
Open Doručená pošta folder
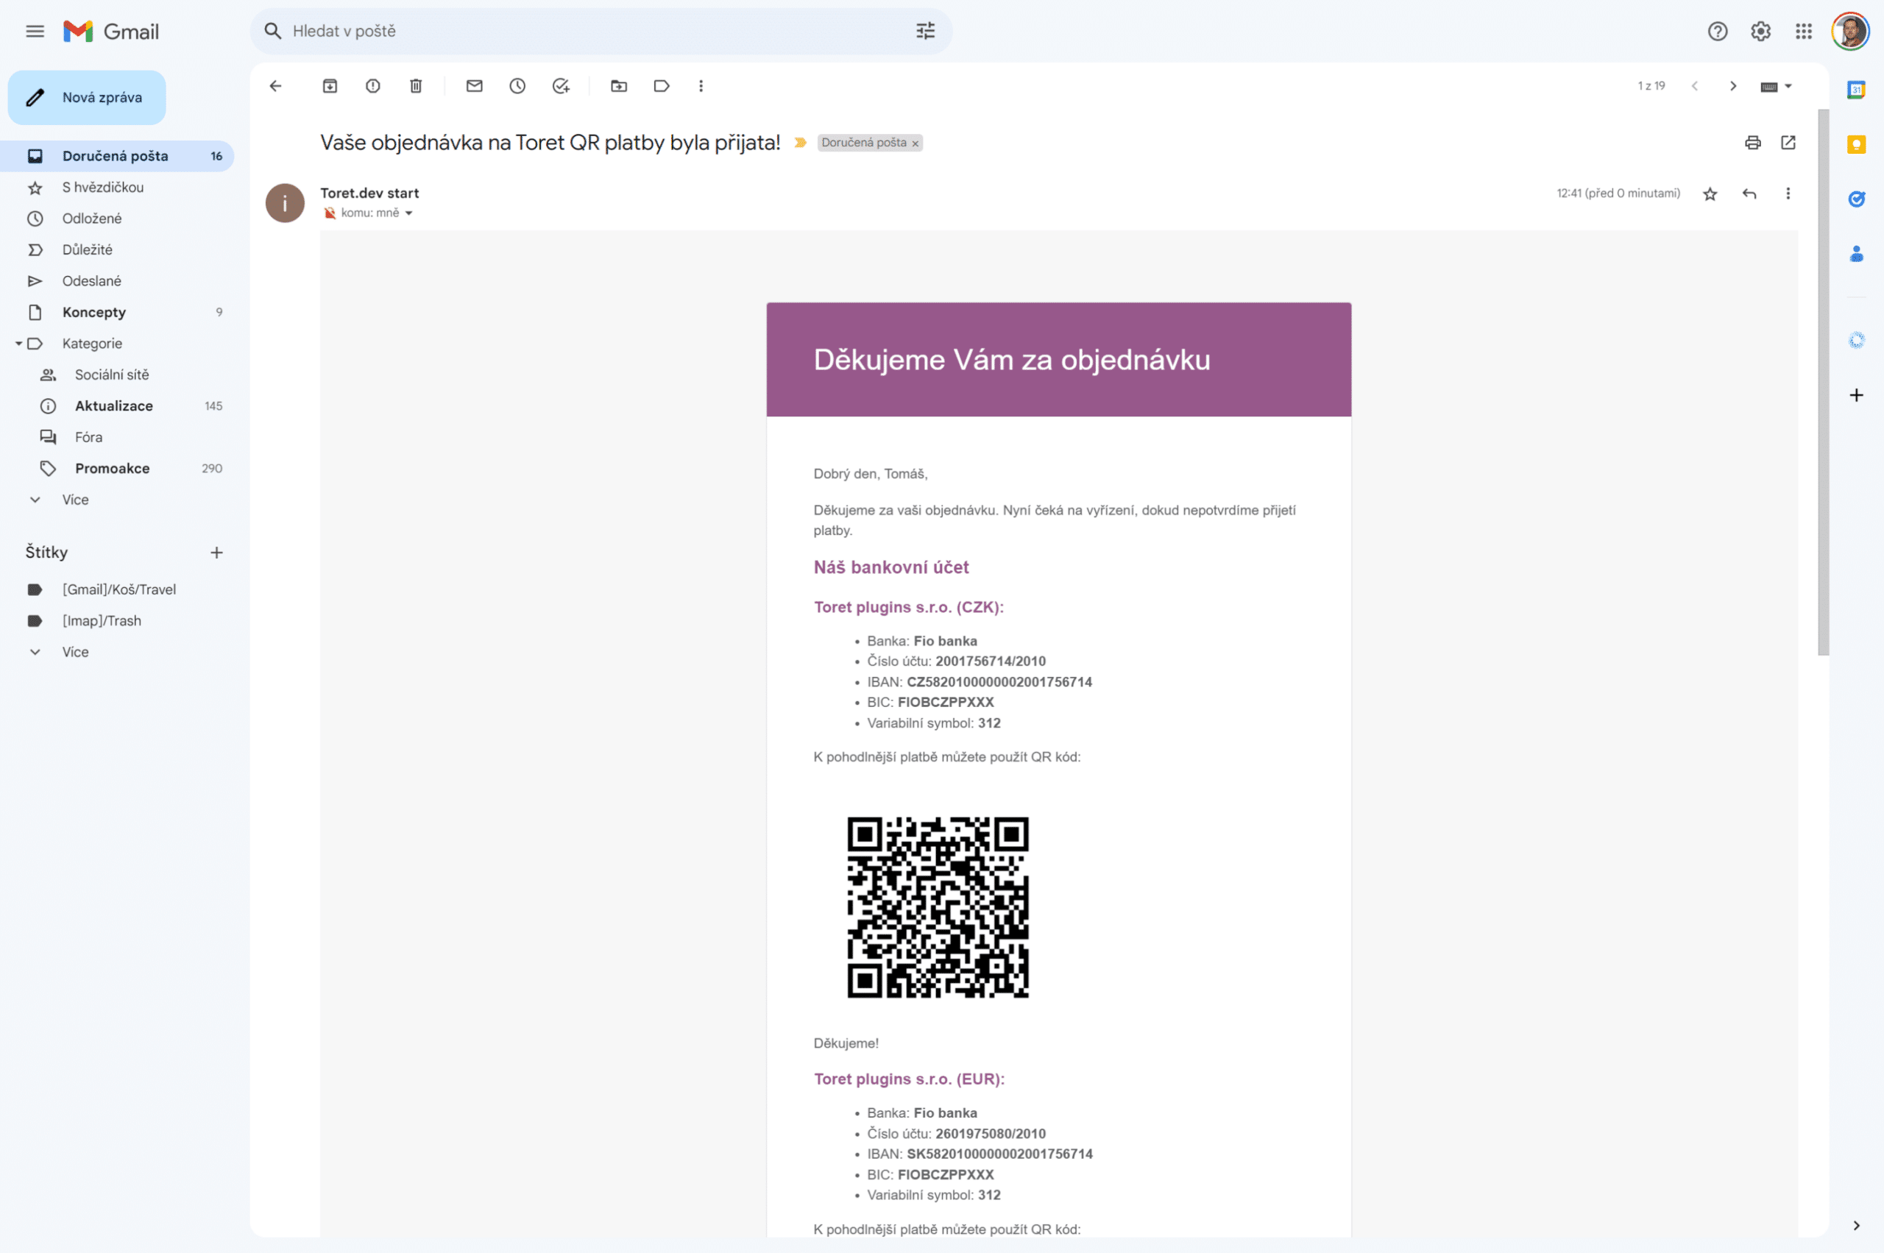click(117, 156)
